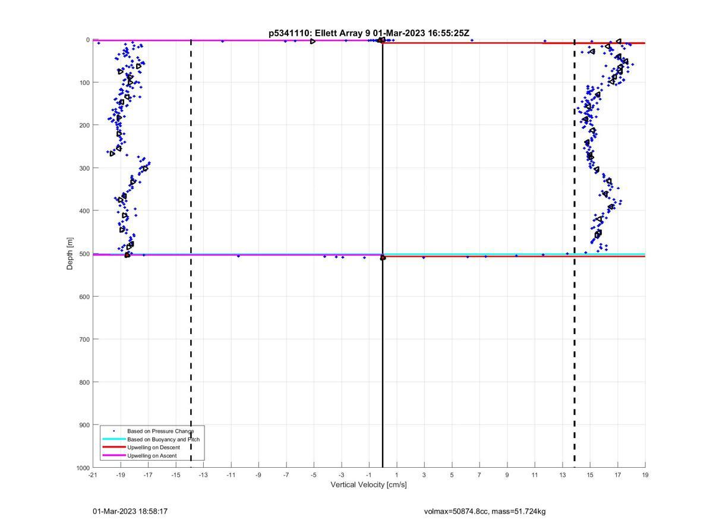Click the solid black zero-velocity vertical line

click(382, 254)
